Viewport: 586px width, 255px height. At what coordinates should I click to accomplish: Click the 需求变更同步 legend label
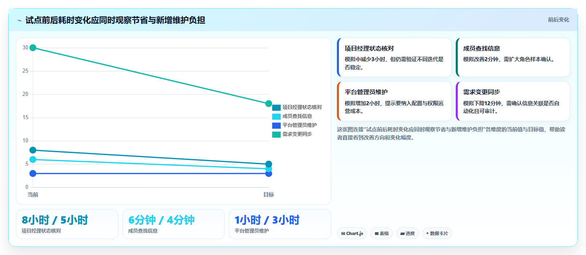[297, 134]
